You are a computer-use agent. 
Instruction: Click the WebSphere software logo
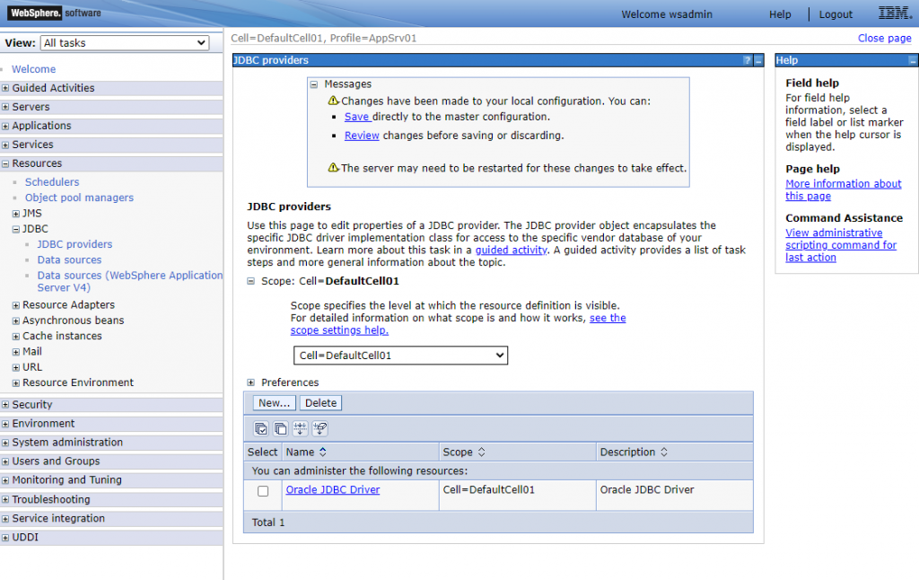(54, 13)
